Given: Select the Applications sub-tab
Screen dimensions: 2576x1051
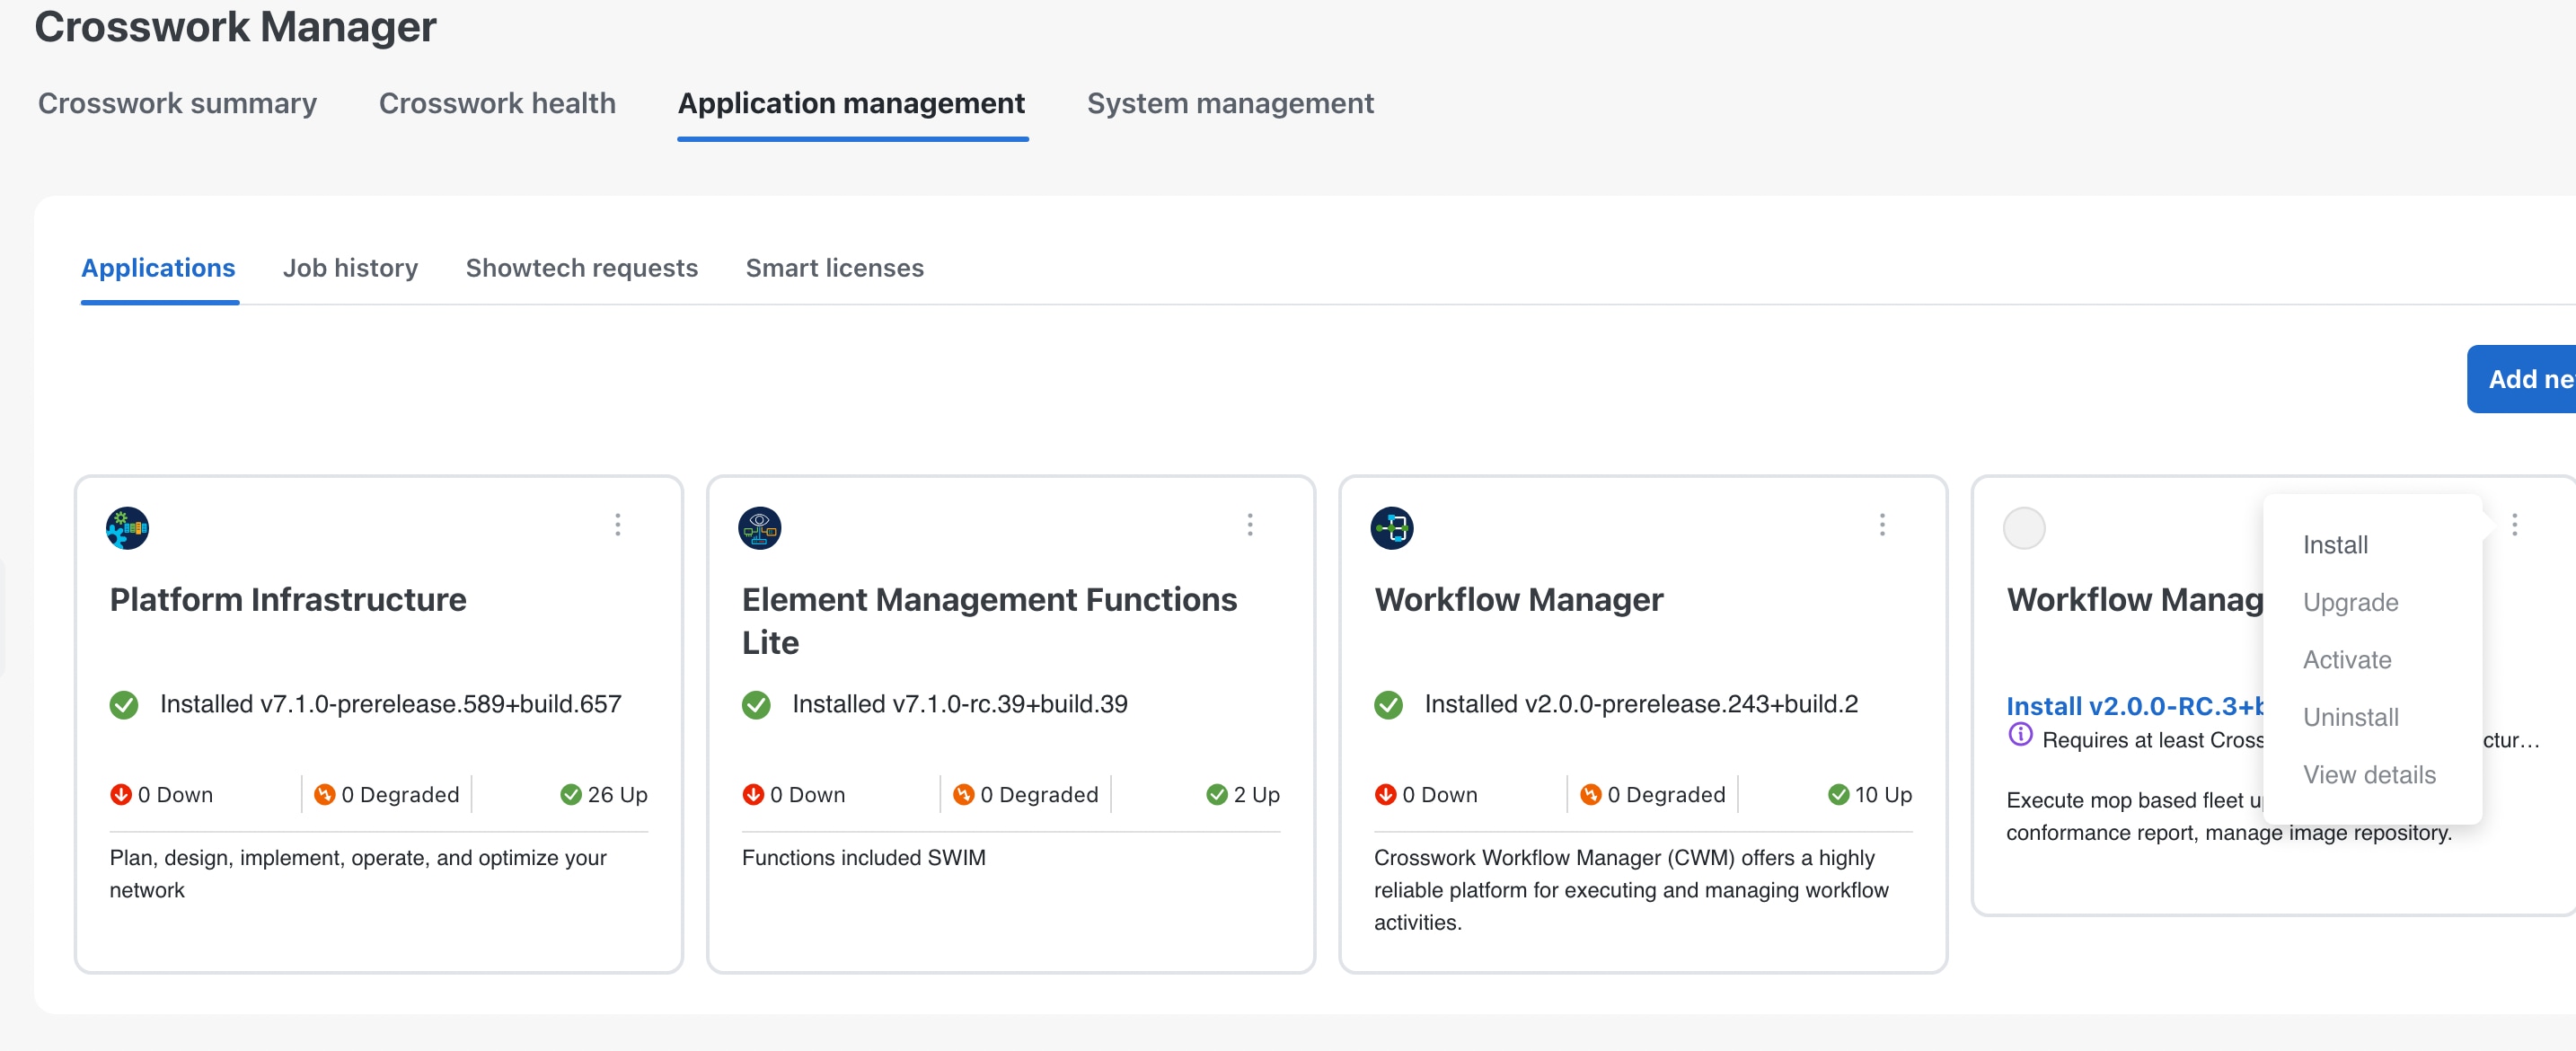Looking at the screenshot, I should (x=158, y=268).
